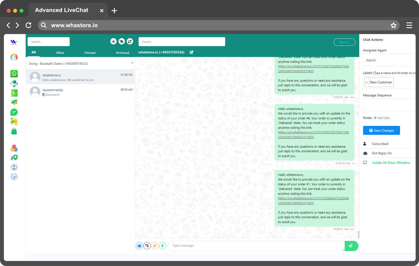This screenshot has width=419, height=266.
Task: Record voice with microphone icon
Action: click(x=163, y=246)
